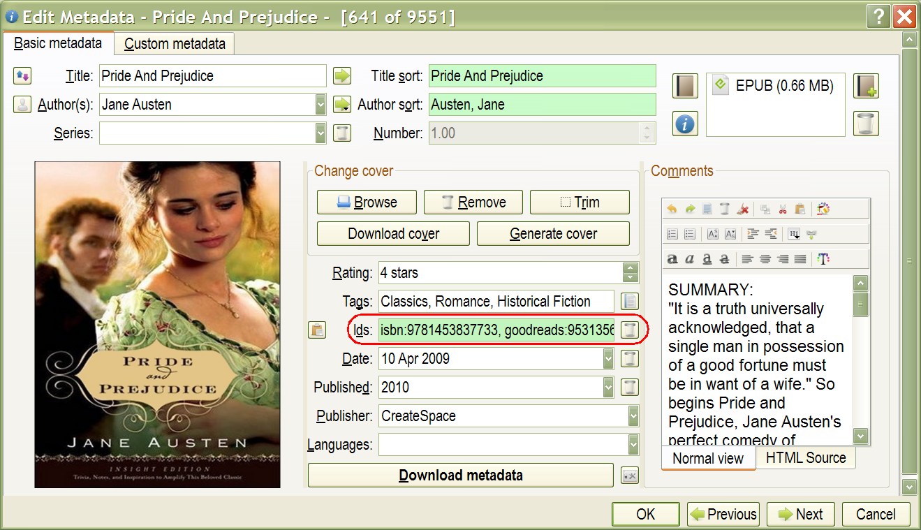Toggle underline in the Comments editor
The image size is (921, 530).
[x=707, y=259]
